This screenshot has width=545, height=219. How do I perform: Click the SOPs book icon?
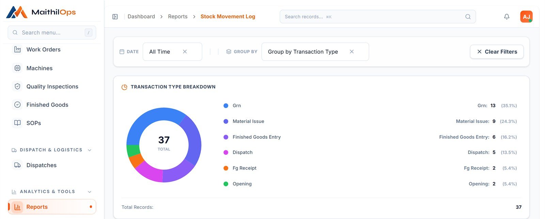(x=17, y=123)
